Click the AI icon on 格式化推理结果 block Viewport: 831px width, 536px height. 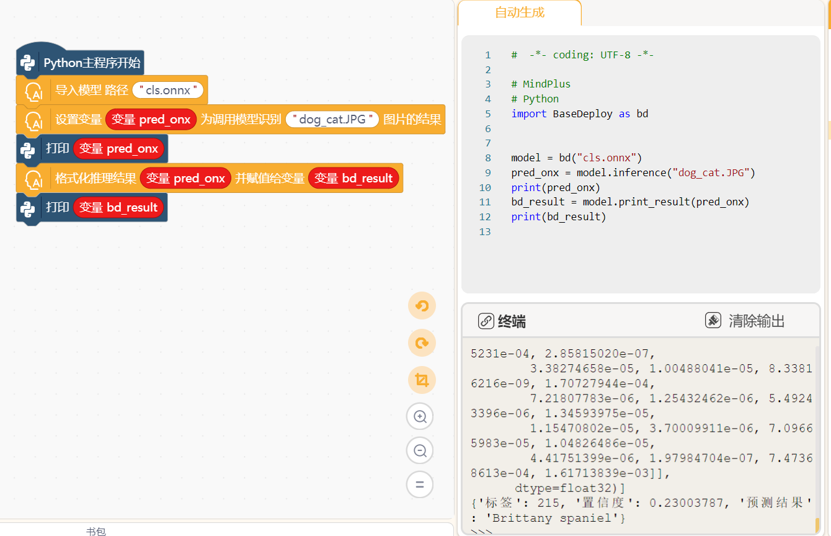33,179
